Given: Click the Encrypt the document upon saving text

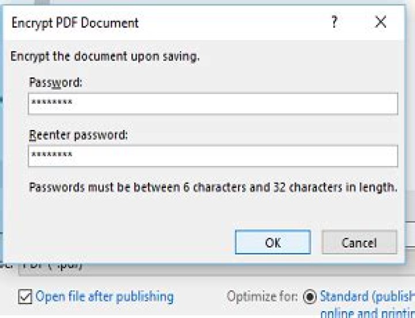Looking at the screenshot, I should [105, 56].
